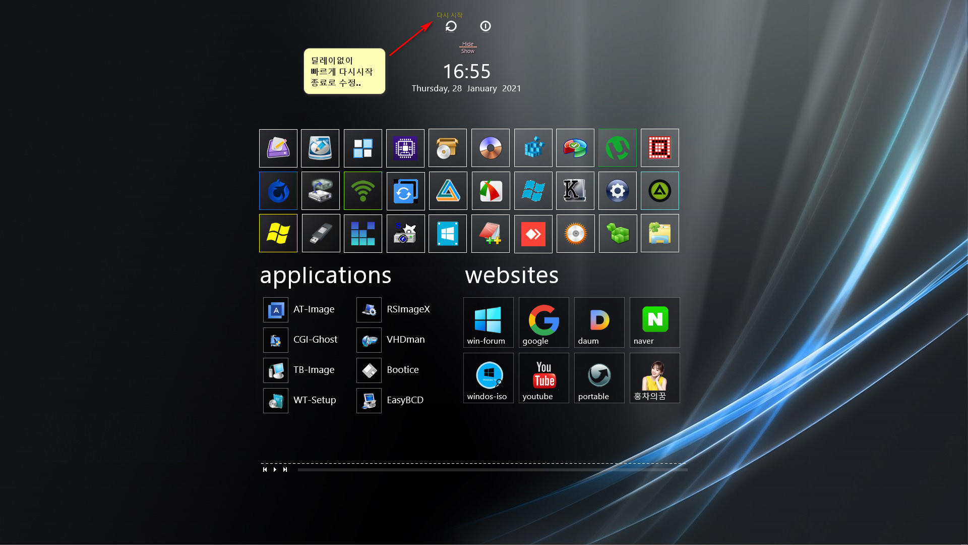Open the portable website tile
Image resolution: width=968 pixels, height=545 pixels.
pos(599,378)
